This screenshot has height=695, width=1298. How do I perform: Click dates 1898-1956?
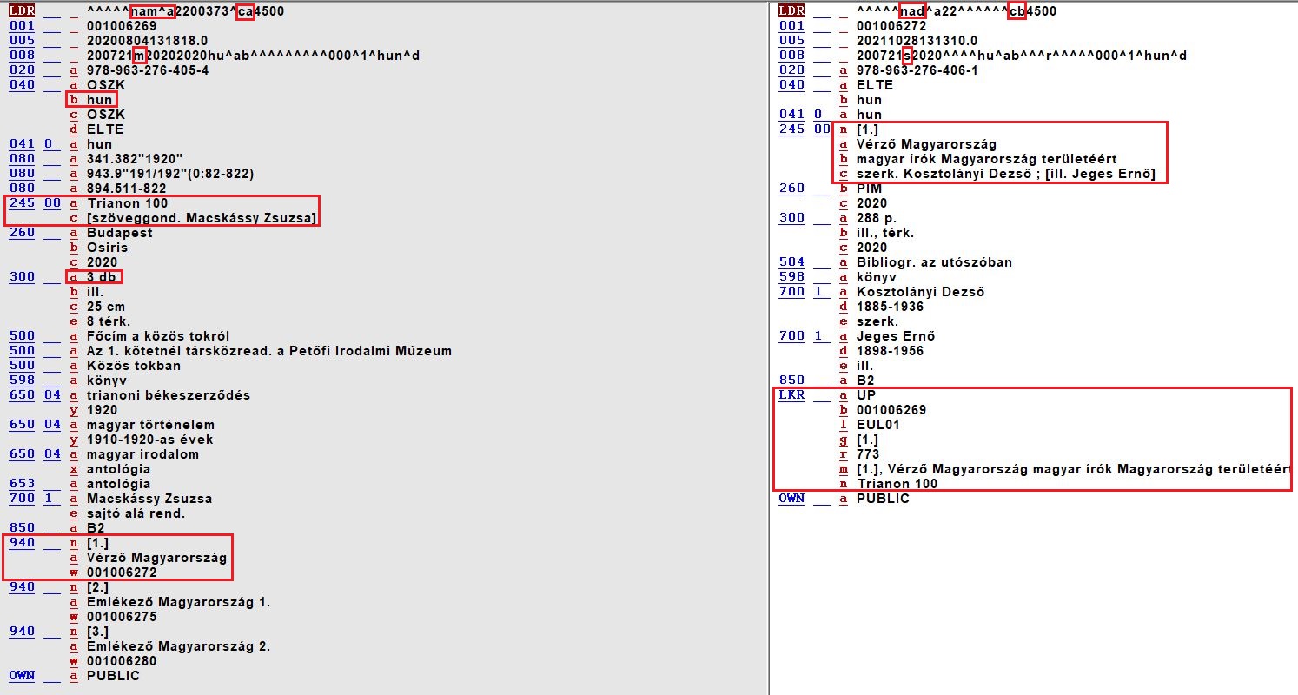point(890,351)
